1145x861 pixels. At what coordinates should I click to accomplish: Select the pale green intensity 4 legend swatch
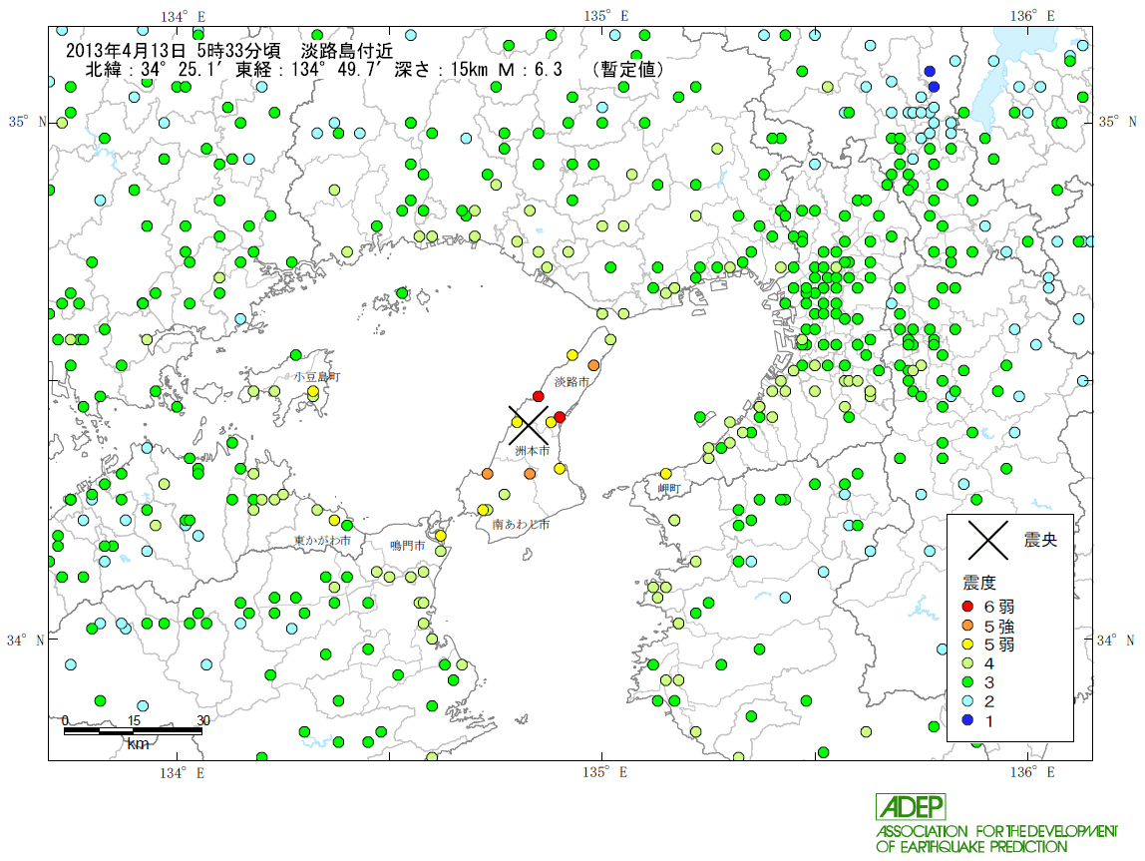(x=967, y=663)
